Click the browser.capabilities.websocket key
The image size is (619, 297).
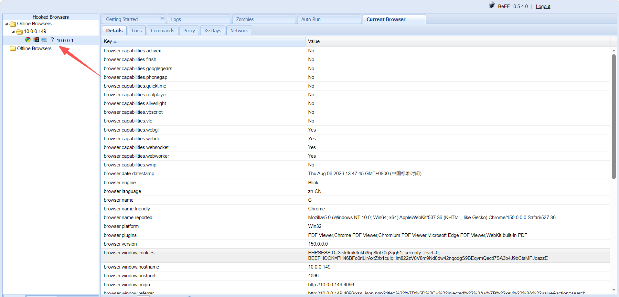pos(136,147)
